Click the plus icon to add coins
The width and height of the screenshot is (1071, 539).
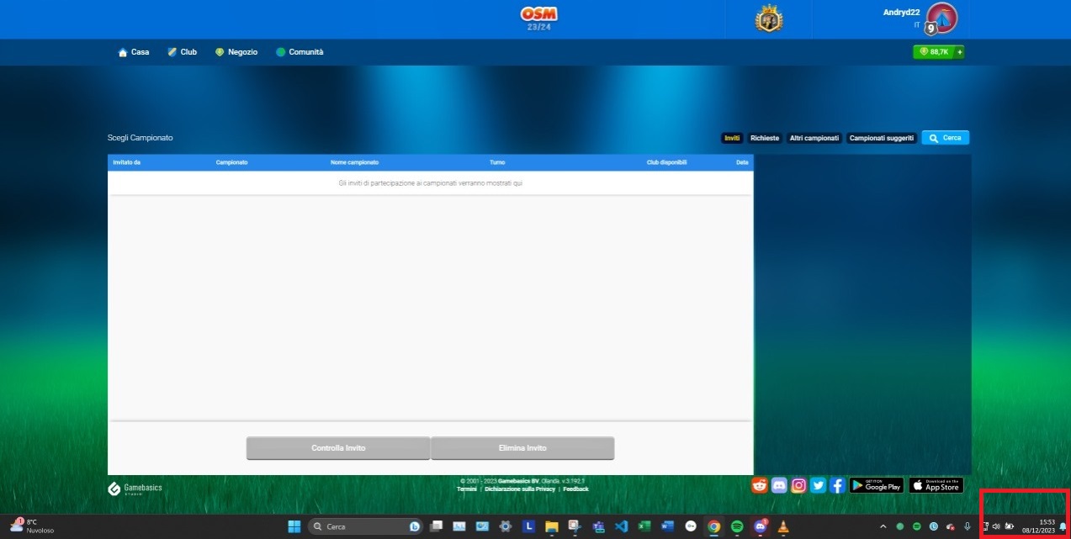[x=959, y=52]
